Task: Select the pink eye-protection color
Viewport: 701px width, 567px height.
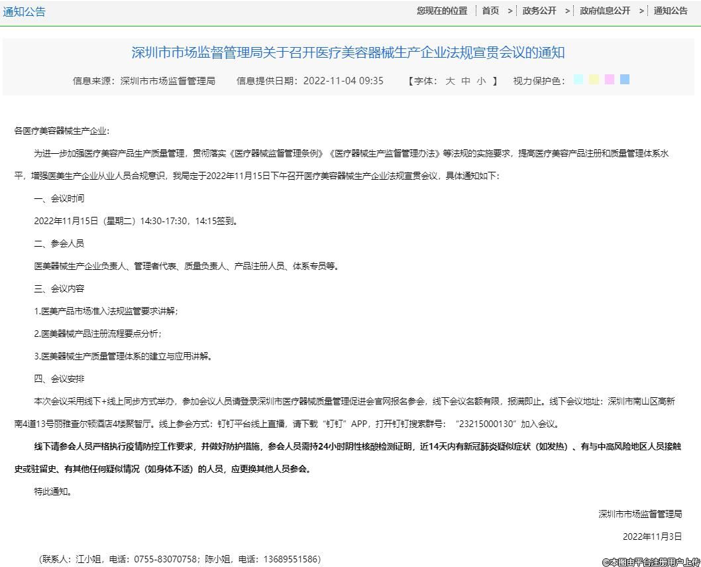Action: [x=609, y=80]
